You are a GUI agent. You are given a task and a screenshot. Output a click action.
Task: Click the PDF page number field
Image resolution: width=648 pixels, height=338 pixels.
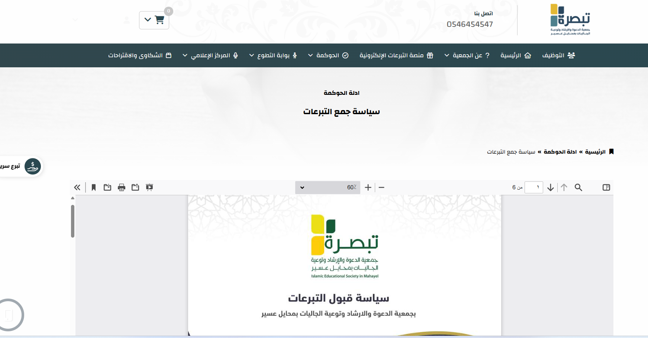pyautogui.click(x=533, y=187)
